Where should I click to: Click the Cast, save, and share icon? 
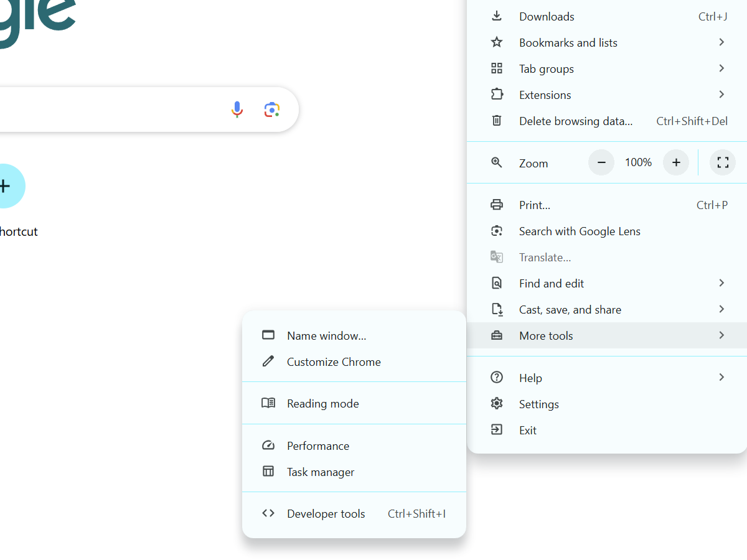tap(497, 309)
